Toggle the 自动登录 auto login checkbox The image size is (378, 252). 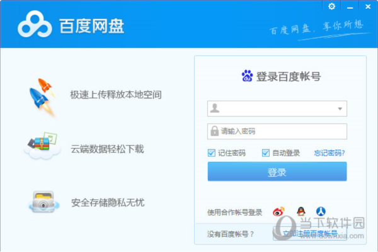pyautogui.click(x=266, y=153)
